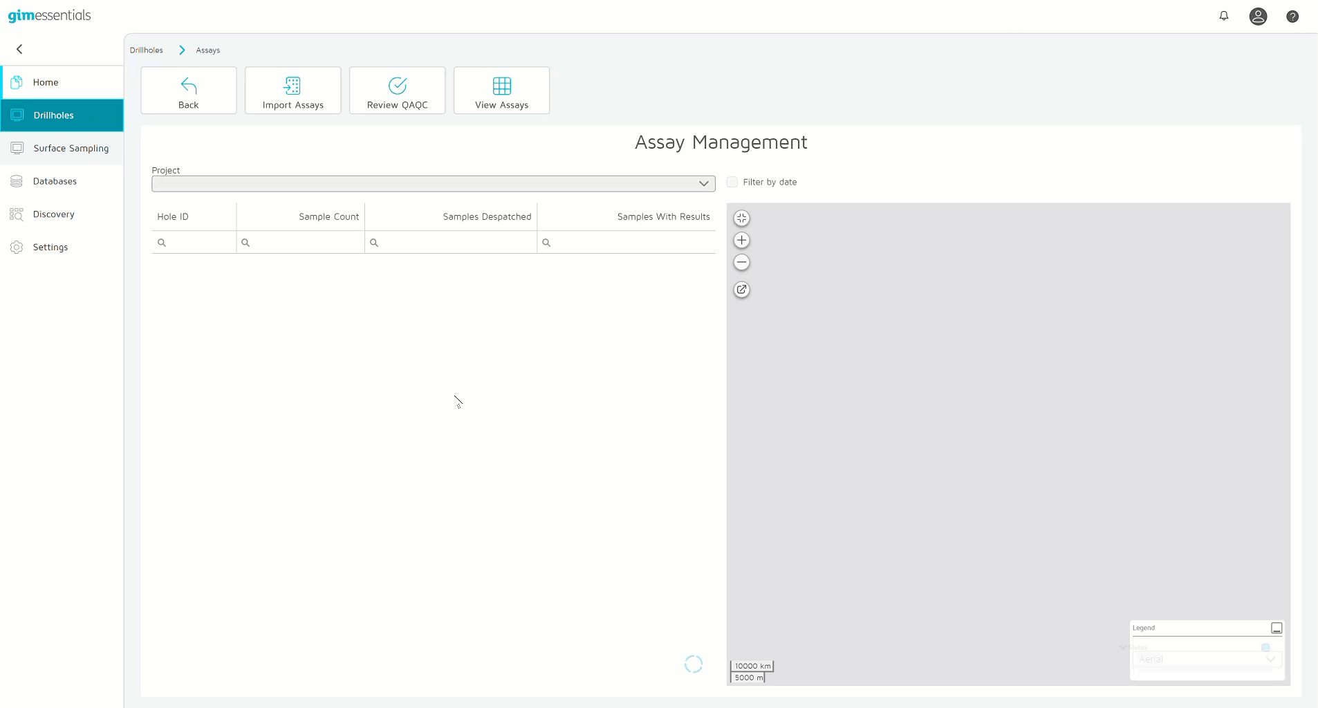The image size is (1318, 708).
Task: Fit map to extent
Action: point(741,218)
